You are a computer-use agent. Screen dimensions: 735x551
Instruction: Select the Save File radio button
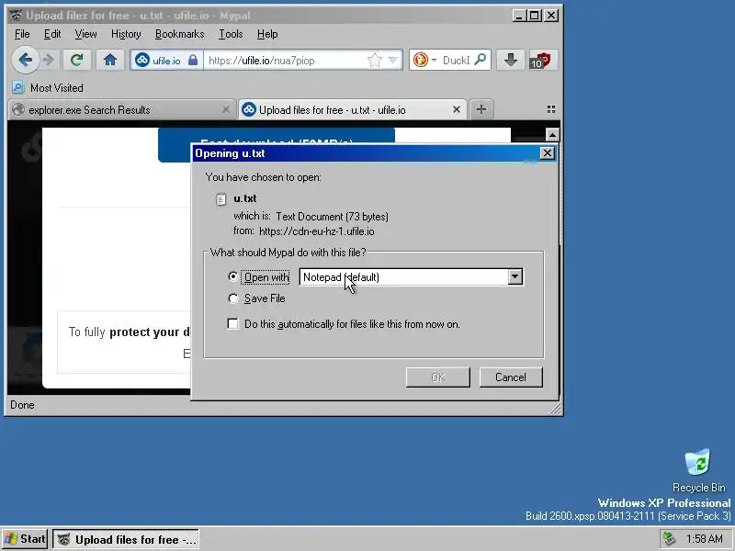[x=232, y=298]
